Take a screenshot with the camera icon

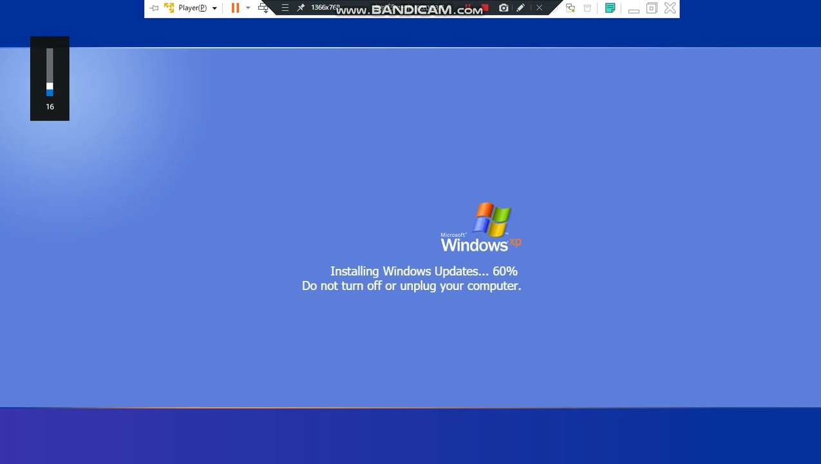tap(504, 8)
